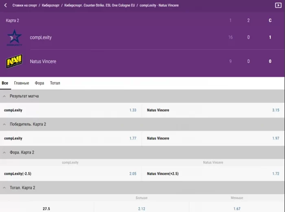Open the video stream player icon
285x212 pixels.
tap(278, 5)
